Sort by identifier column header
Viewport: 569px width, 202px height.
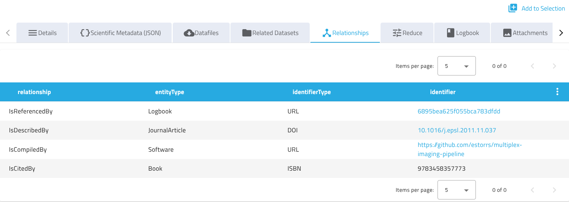[x=443, y=92]
